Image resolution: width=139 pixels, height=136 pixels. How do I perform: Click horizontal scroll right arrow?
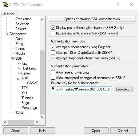tap(37, 122)
